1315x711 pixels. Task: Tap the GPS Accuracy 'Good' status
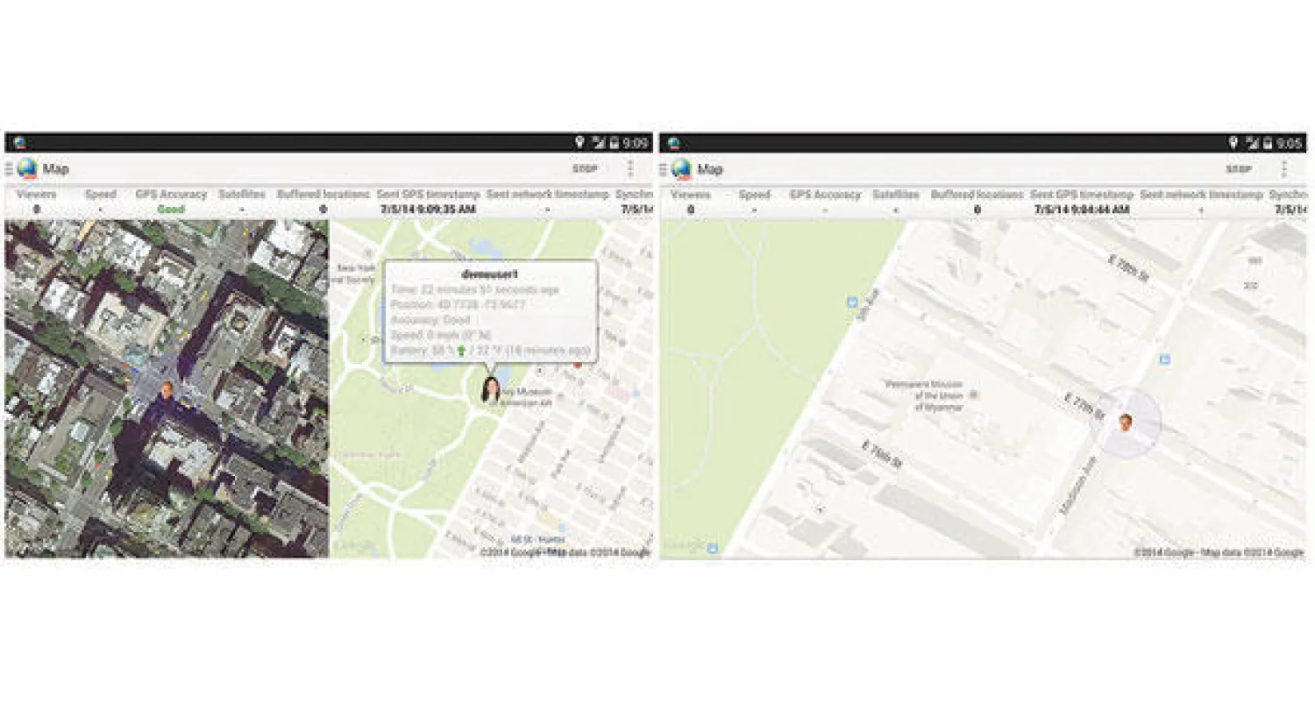(x=171, y=210)
